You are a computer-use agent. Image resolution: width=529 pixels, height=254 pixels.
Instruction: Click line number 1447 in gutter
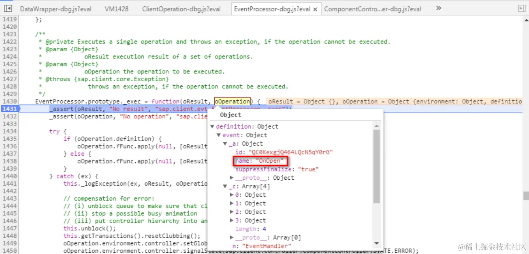[9, 228]
